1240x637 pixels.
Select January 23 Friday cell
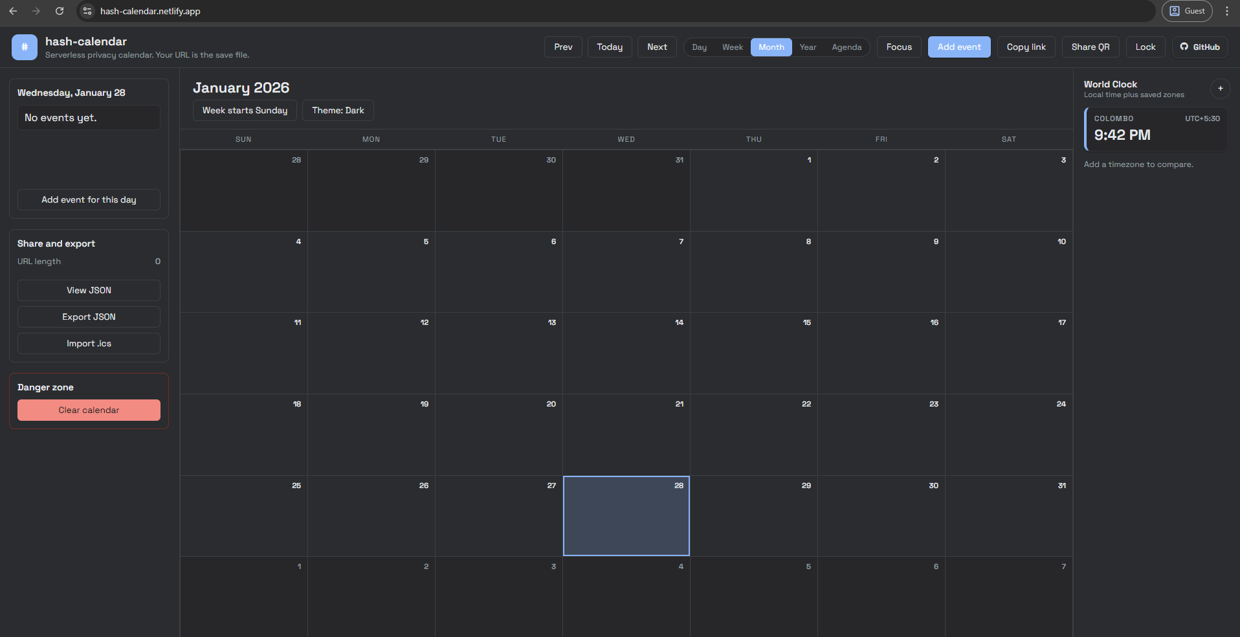881,435
